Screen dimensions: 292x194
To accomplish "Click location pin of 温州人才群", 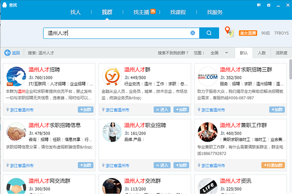I will click(x=103, y=109).
